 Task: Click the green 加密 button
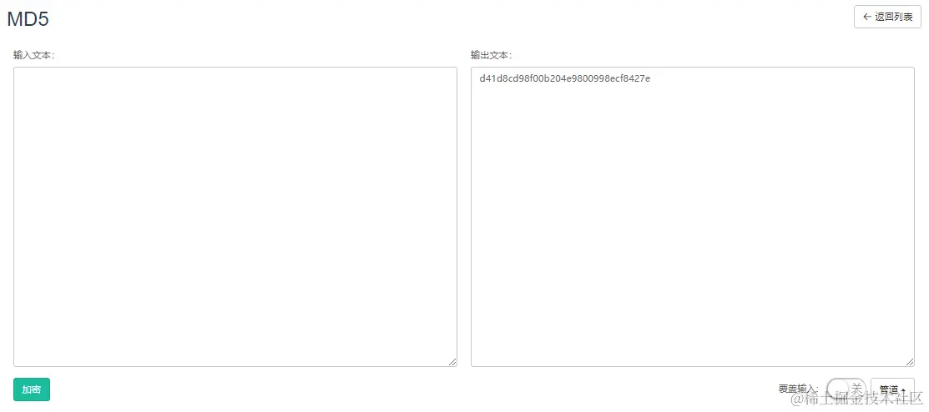[x=32, y=389]
